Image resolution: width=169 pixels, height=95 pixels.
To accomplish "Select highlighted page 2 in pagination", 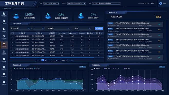I will click(x=43, y=60).
